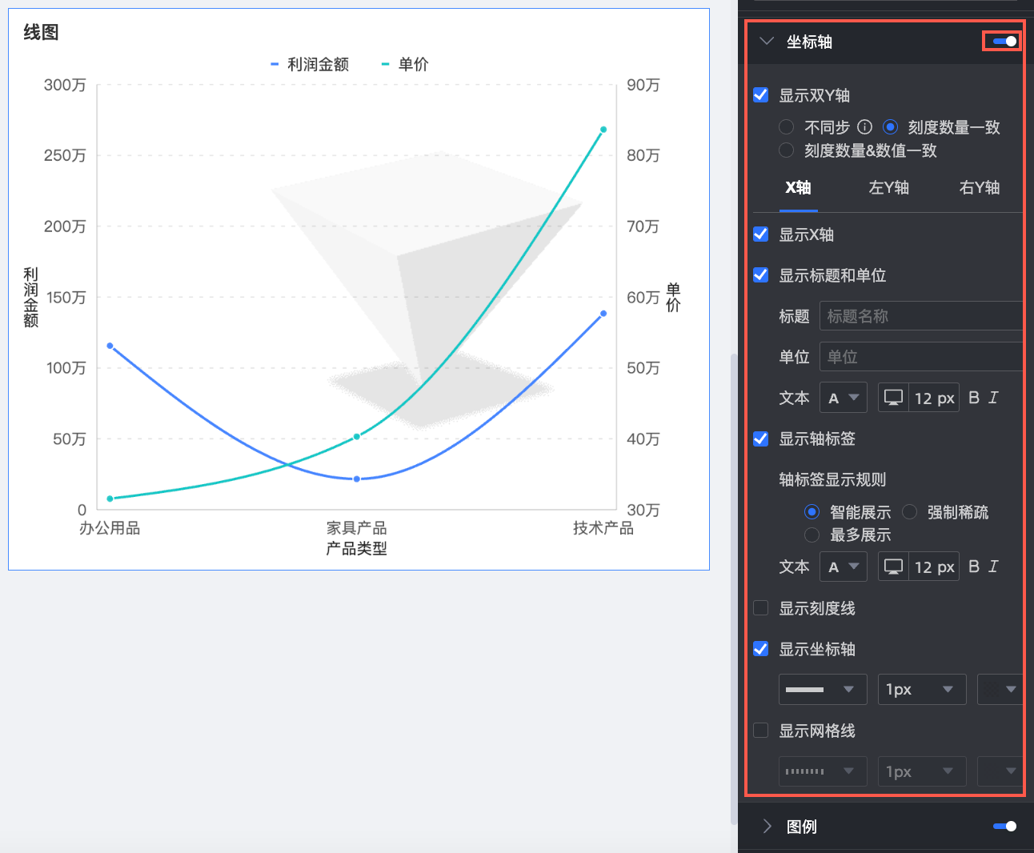Select 最多展示 radio option
Viewport: 1034px width, 853px height.
(812, 534)
